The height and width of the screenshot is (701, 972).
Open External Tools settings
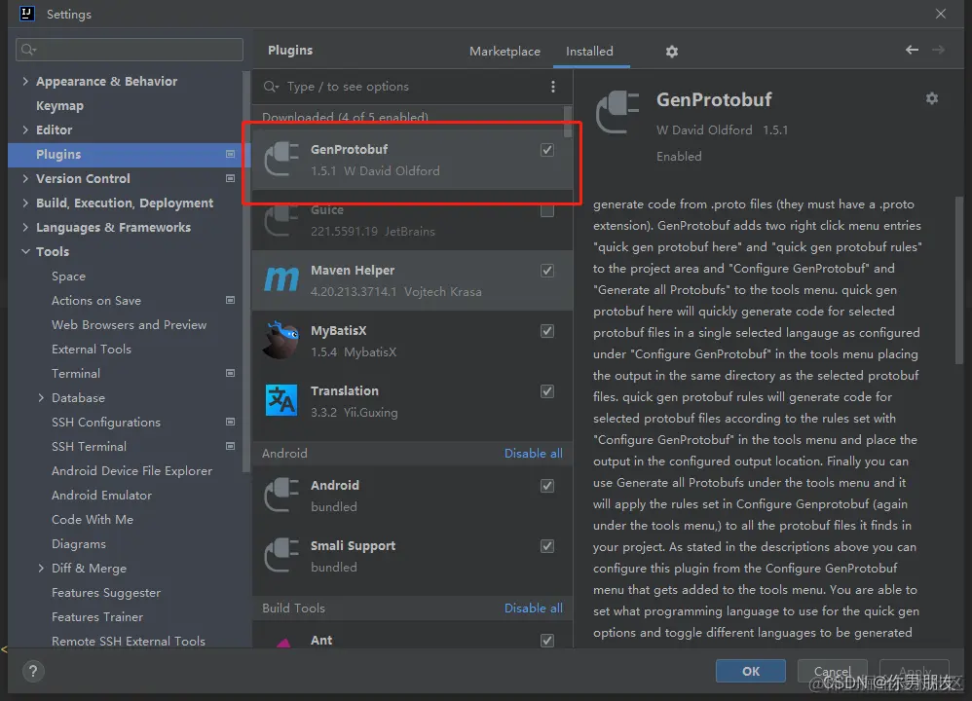pyautogui.click(x=92, y=350)
